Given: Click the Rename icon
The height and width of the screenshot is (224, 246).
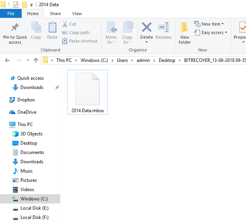Looking at the screenshot, I should tap(163, 27).
